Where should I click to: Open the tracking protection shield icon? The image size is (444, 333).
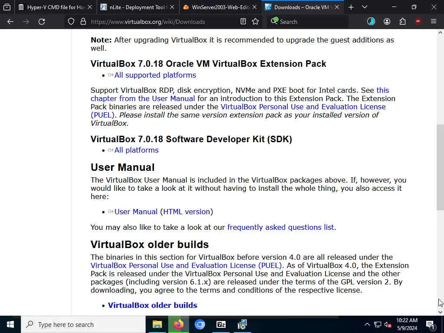[71, 22]
